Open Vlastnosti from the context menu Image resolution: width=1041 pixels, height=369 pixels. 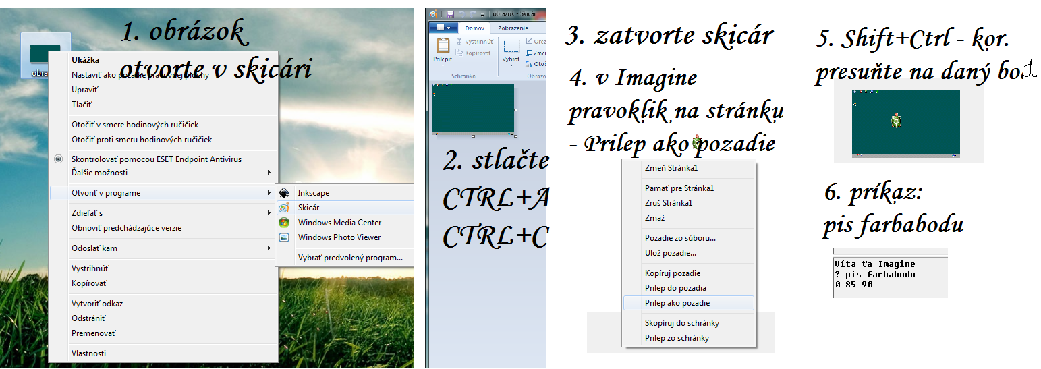(x=88, y=353)
